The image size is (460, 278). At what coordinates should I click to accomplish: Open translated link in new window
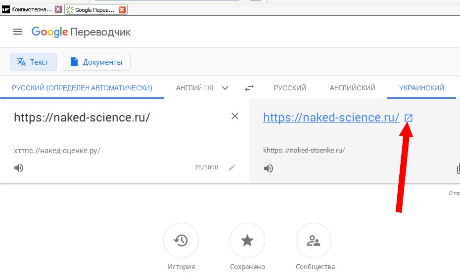pyautogui.click(x=409, y=118)
